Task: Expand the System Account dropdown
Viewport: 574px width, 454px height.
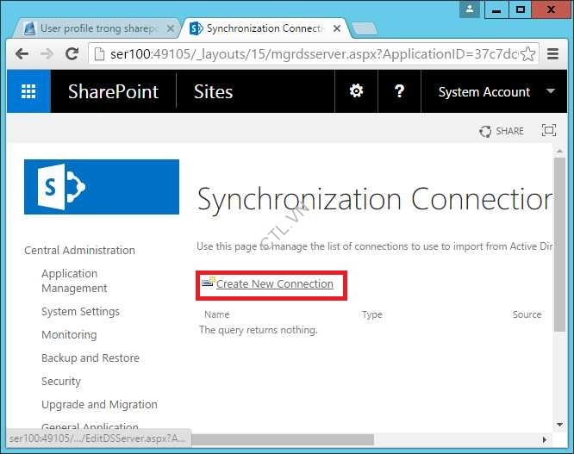Action: (550, 91)
